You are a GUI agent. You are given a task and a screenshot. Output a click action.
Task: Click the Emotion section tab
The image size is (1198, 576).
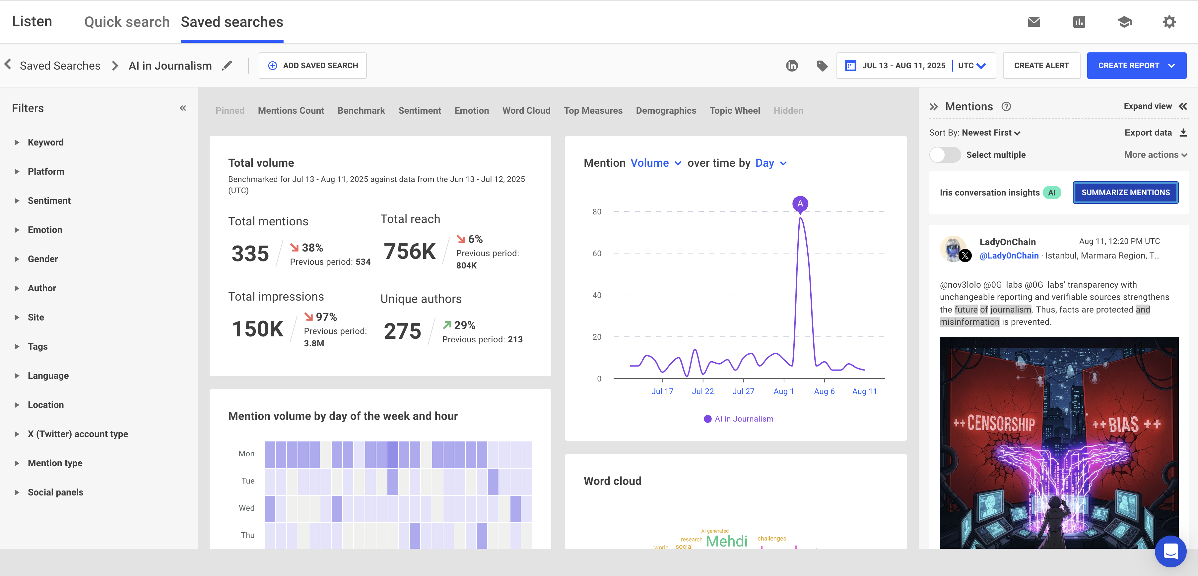(472, 111)
